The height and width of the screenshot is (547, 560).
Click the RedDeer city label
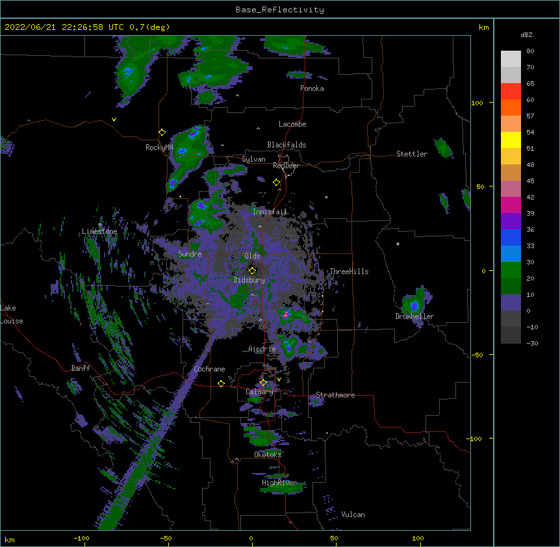click(286, 166)
